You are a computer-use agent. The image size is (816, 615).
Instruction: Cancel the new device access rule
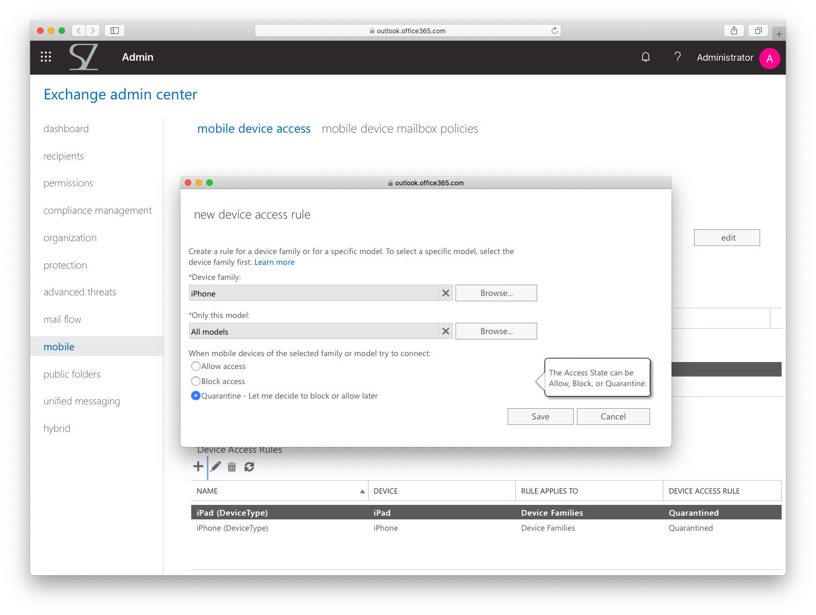pyautogui.click(x=613, y=417)
